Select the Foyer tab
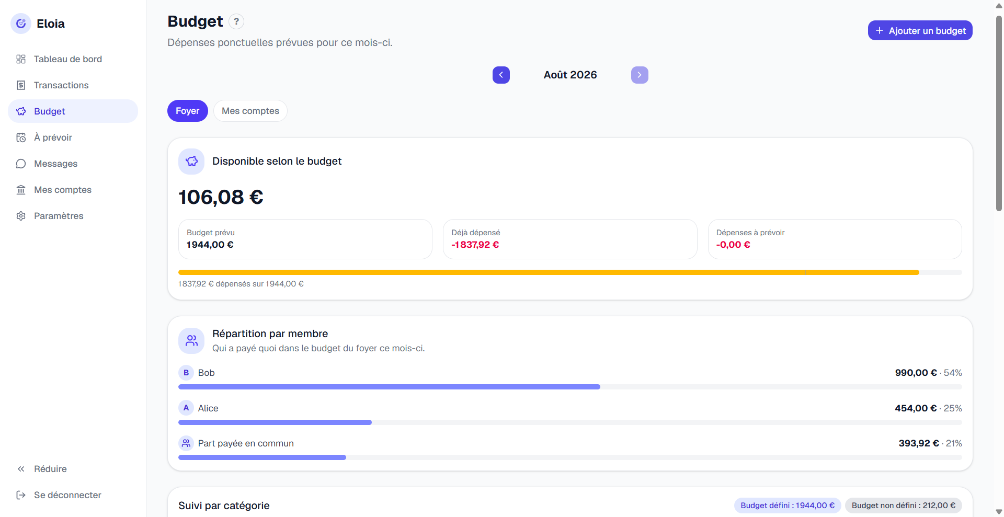 188,111
